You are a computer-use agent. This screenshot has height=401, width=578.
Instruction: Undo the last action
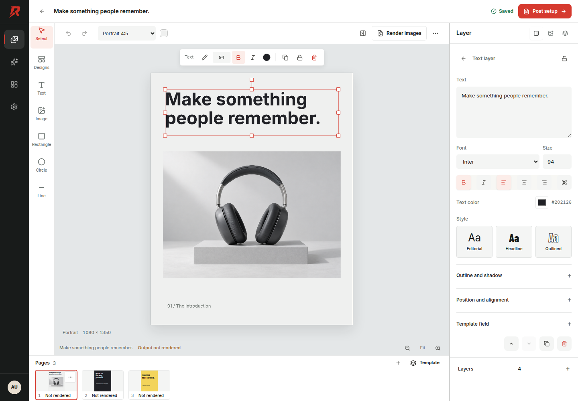68,33
